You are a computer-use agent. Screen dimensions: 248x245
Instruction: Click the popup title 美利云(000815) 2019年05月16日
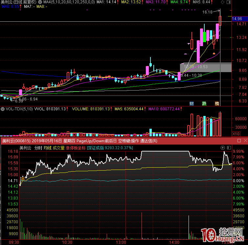tap(32, 141)
